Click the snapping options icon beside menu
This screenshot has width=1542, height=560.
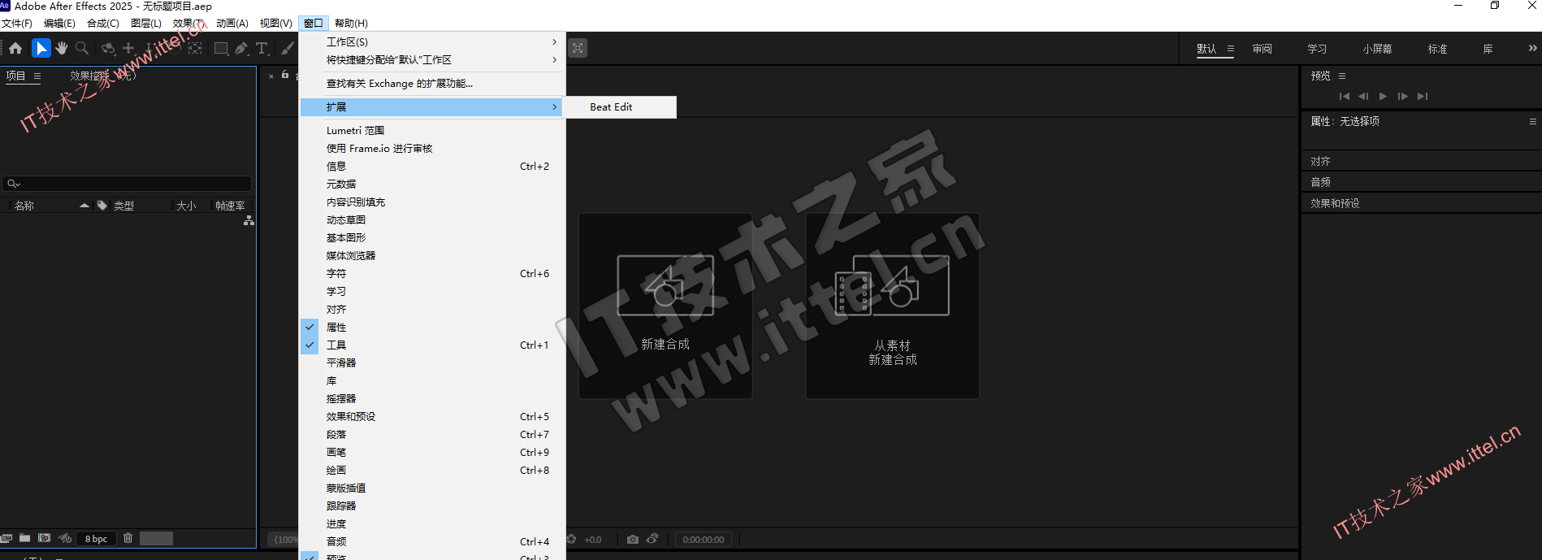point(578,48)
